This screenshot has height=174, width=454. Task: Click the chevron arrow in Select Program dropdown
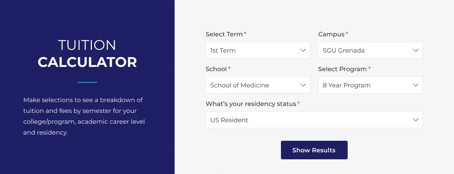pyautogui.click(x=416, y=85)
